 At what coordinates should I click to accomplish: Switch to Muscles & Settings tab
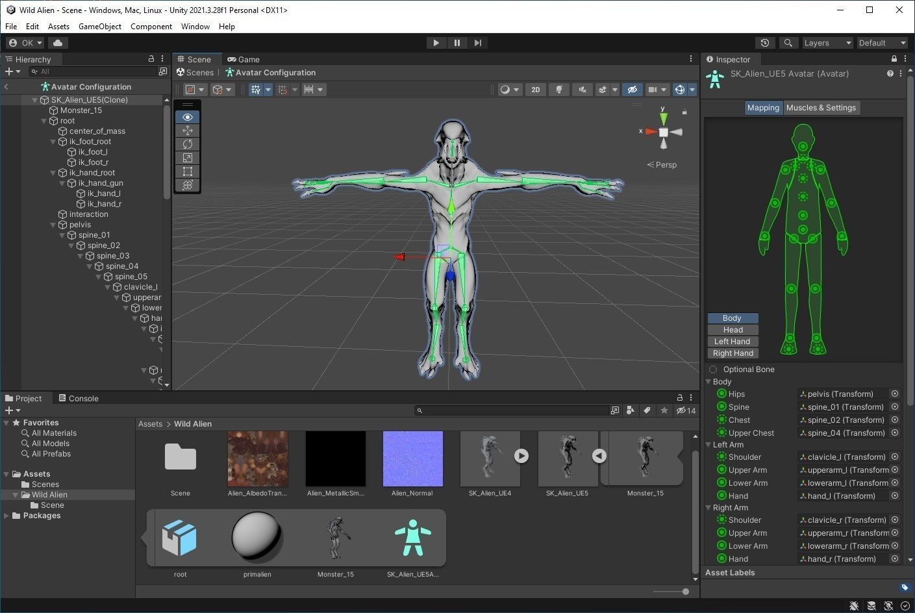tap(821, 108)
